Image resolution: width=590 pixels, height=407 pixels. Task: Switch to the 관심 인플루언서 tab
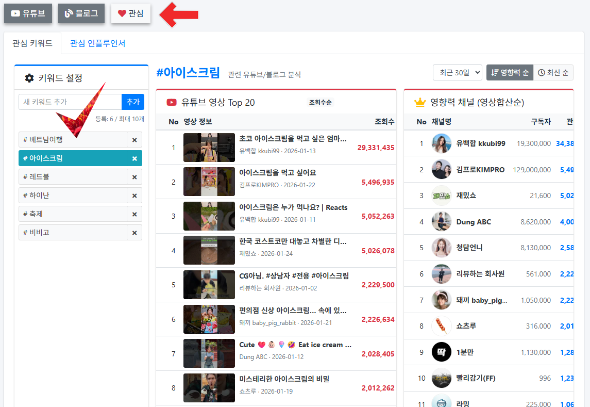click(x=97, y=43)
